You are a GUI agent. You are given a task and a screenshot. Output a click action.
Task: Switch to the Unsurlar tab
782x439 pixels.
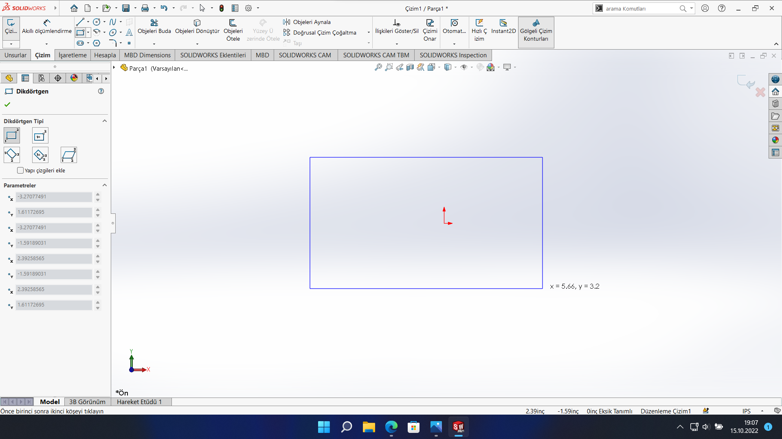click(15, 55)
